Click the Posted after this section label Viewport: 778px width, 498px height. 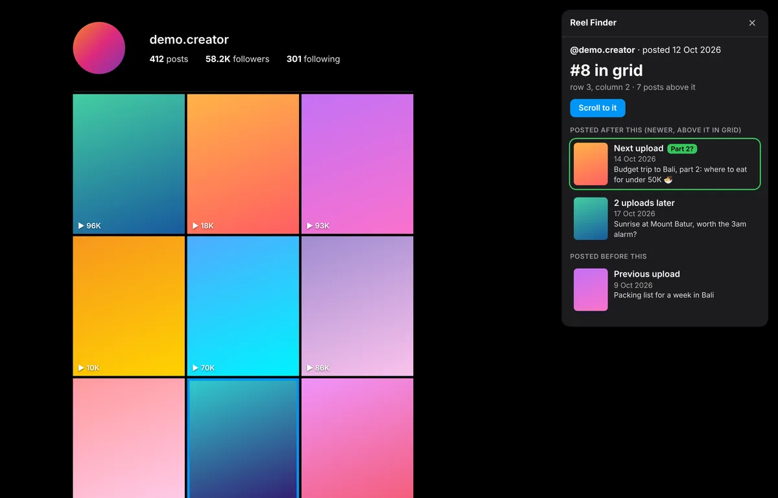pos(655,130)
